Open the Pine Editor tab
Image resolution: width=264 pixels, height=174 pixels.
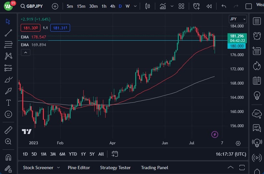(79, 168)
